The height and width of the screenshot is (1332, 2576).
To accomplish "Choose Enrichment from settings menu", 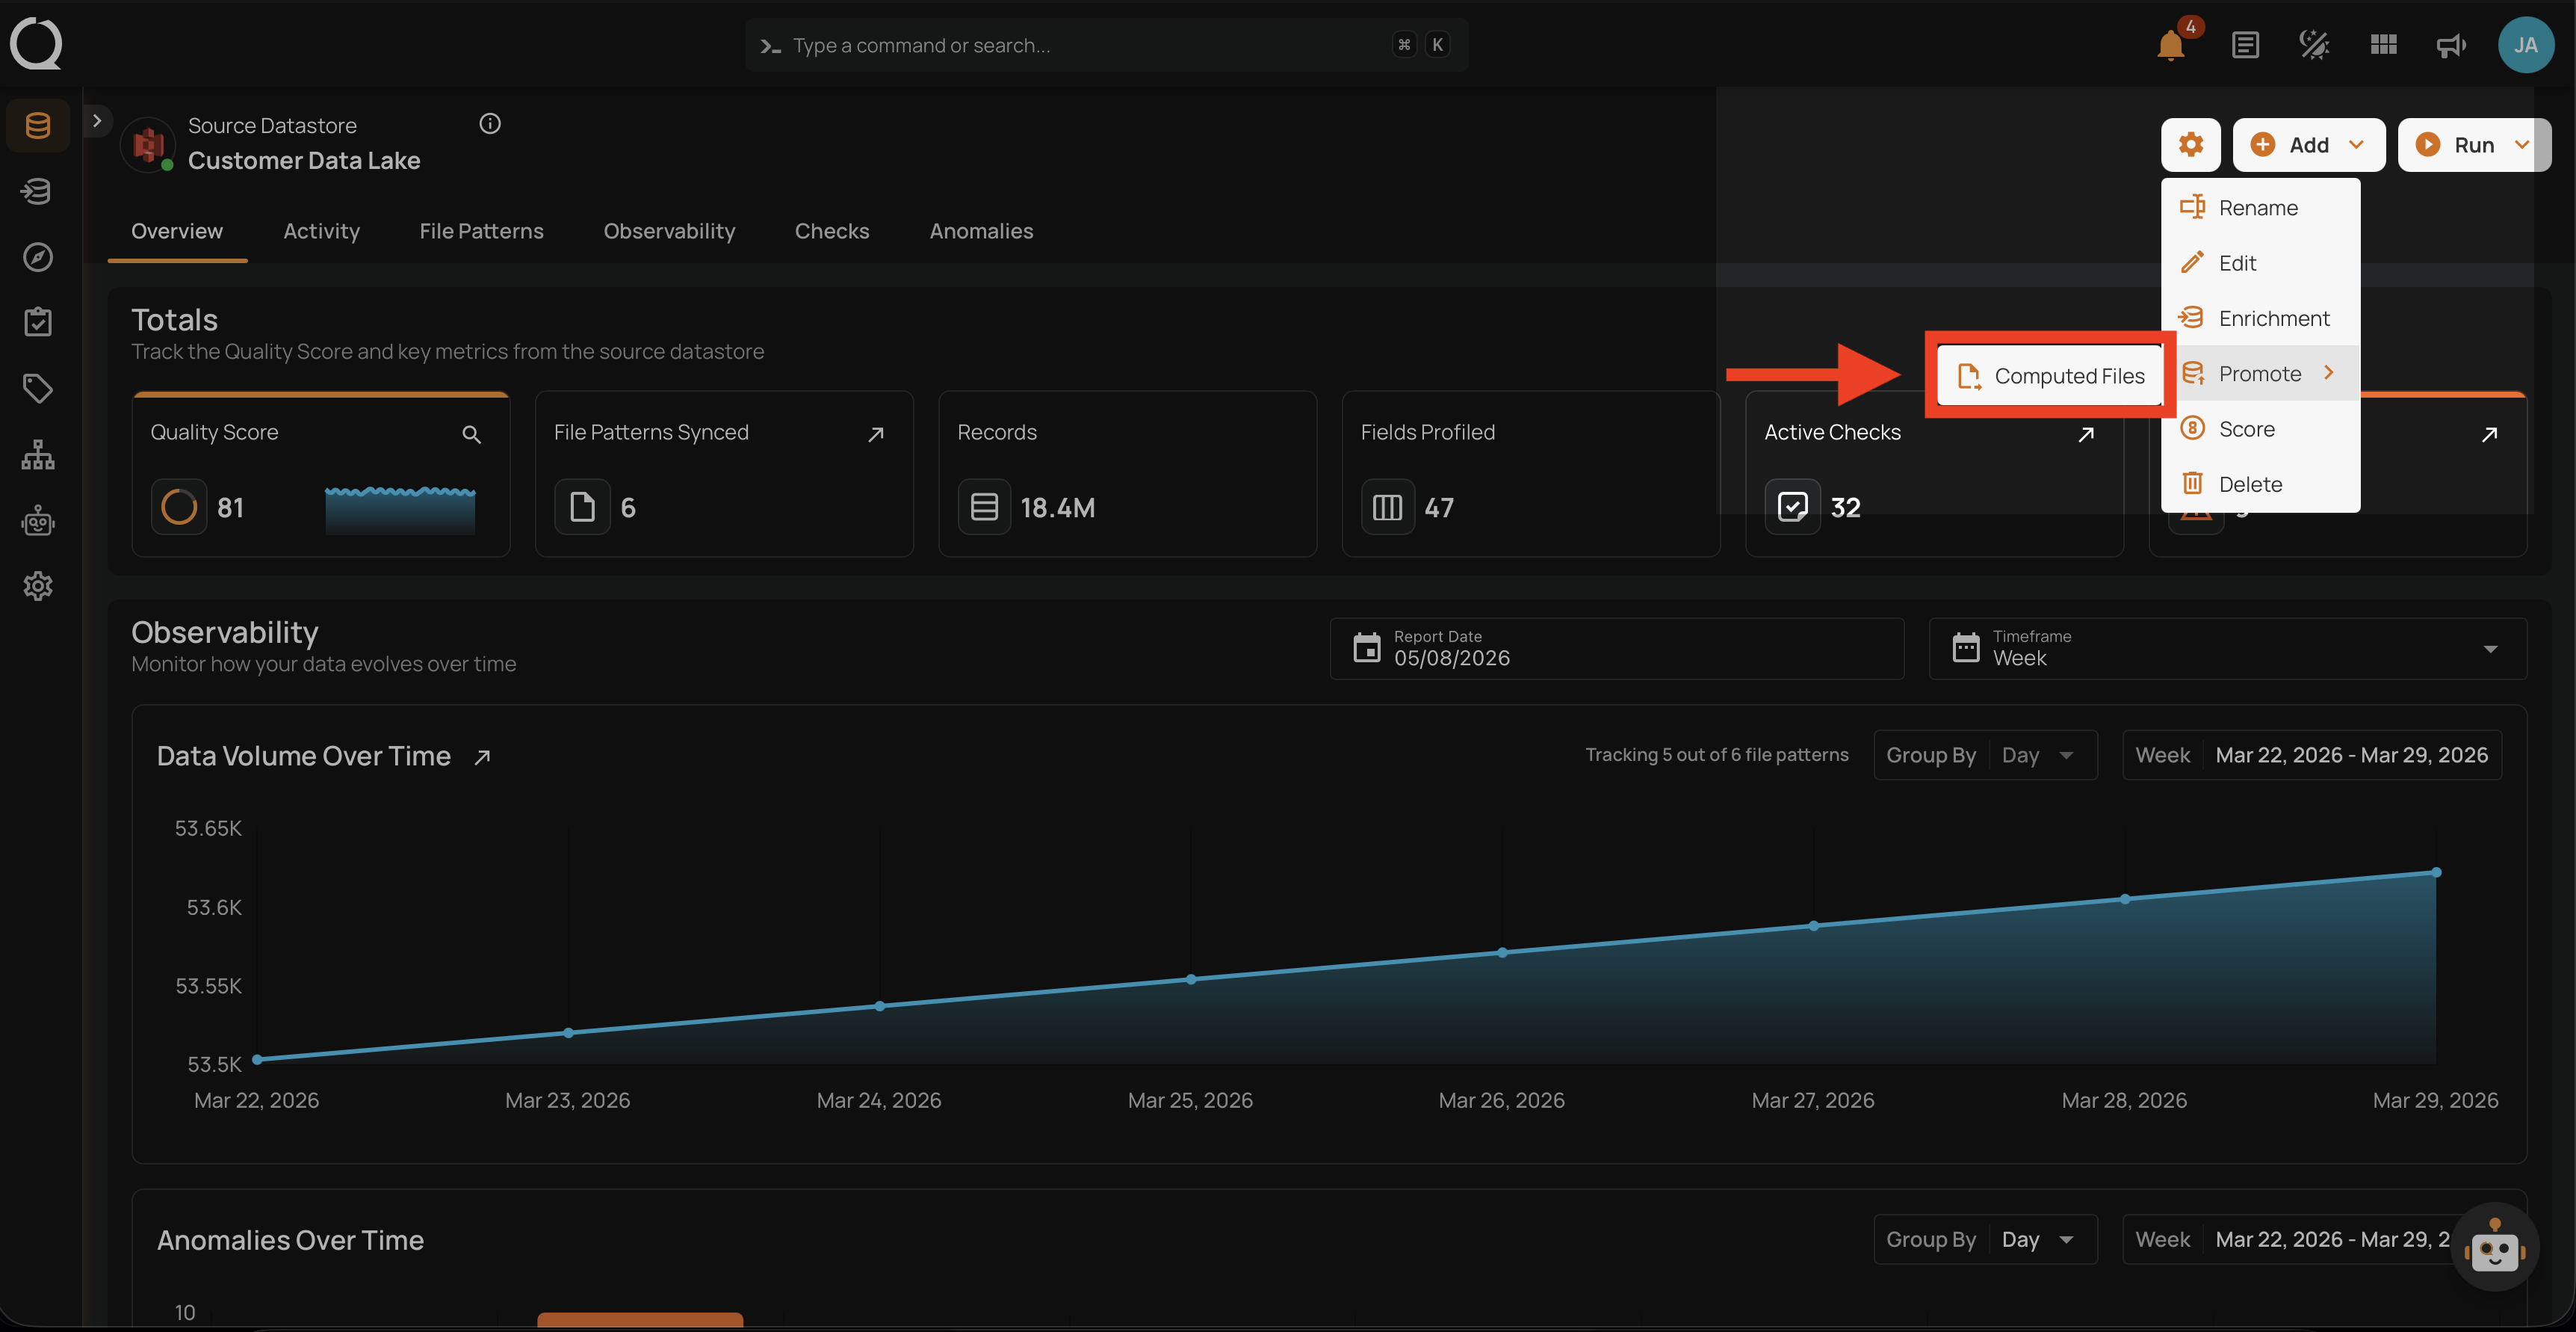I will click(2260, 318).
